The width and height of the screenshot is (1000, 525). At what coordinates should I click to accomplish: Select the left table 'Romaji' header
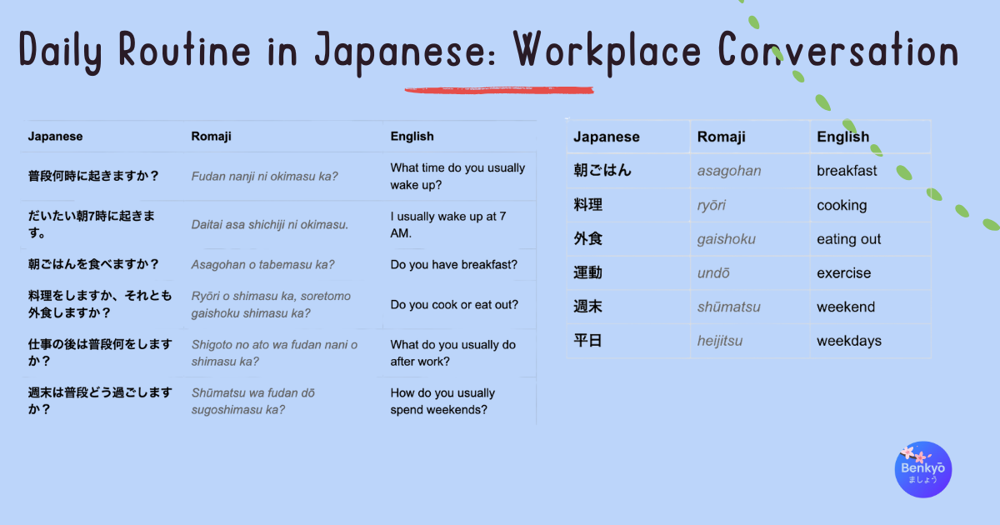tap(212, 136)
